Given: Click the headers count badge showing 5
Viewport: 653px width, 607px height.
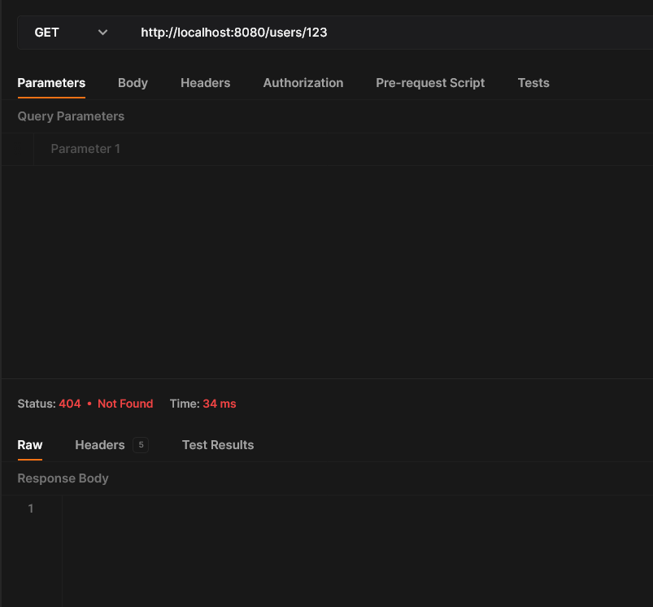Looking at the screenshot, I should pyautogui.click(x=141, y=445).
